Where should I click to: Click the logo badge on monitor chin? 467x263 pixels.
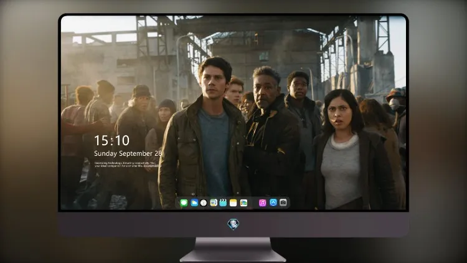tap(233, 224)
